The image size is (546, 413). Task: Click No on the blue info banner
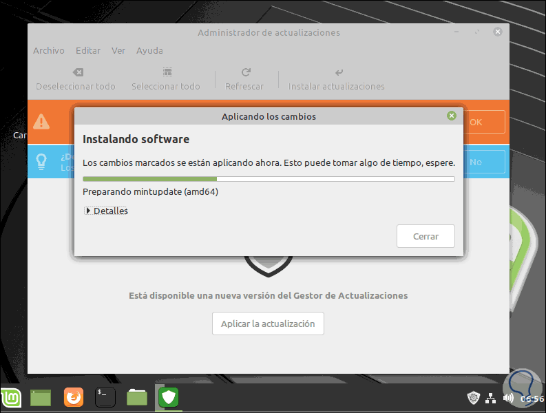pos(484,162)
